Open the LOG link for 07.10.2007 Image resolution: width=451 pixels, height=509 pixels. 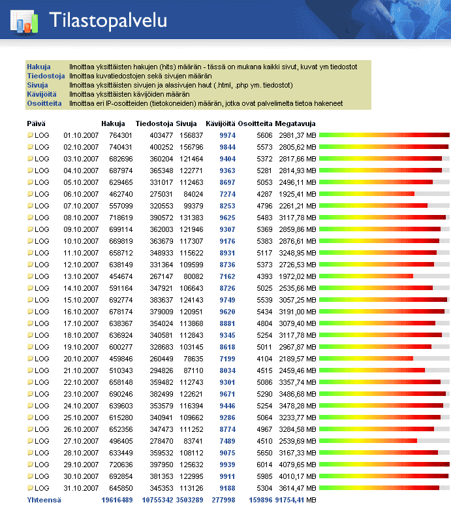coord(42,206)
